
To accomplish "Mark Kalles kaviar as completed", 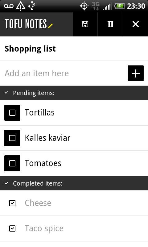I will 12,138.
